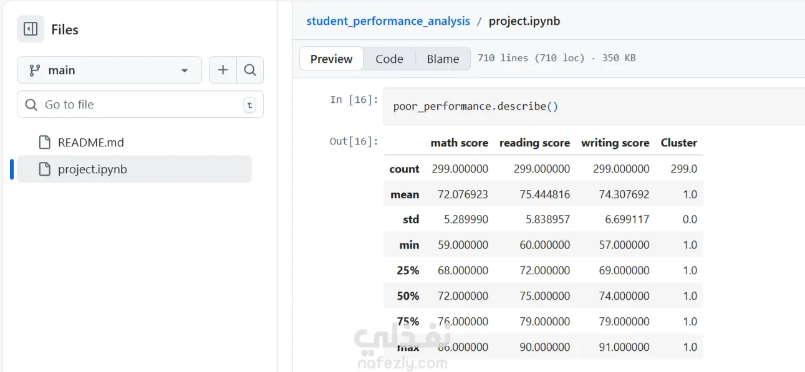Switch to the Code tab

click(389, 59)
